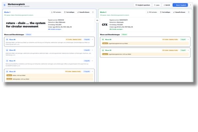Start a Neuer Vergleich
The height and width of the screenshot is (132, 198).
coord(180,5)
